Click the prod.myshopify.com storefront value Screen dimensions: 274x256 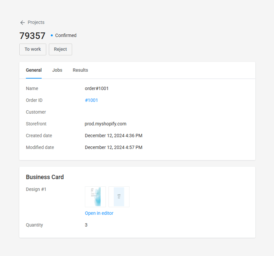click(106, 124)
